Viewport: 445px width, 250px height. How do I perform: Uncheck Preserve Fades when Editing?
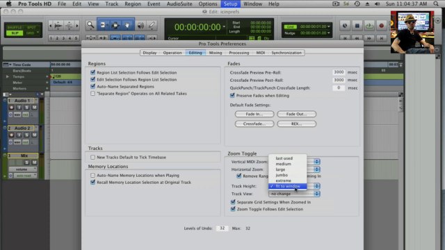tap(232, 95)
